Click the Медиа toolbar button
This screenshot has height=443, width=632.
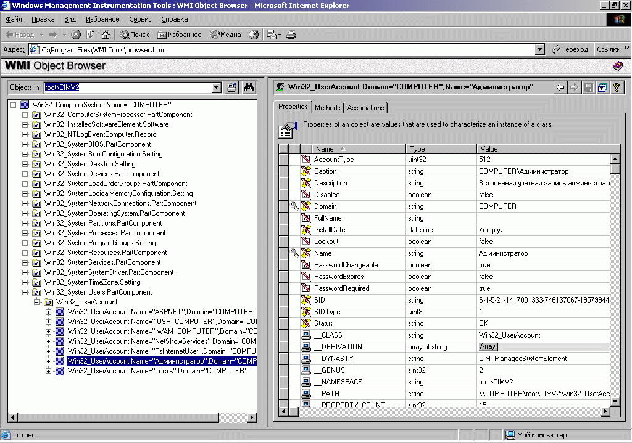tap(226, 35)
